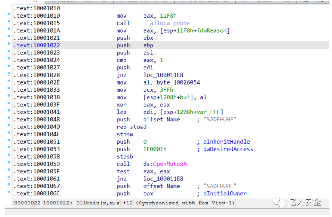The height and width of the screenshot is (217, 332).
Task: Toggle the breakpoint dot at .text:10001015
Action: 9,22
